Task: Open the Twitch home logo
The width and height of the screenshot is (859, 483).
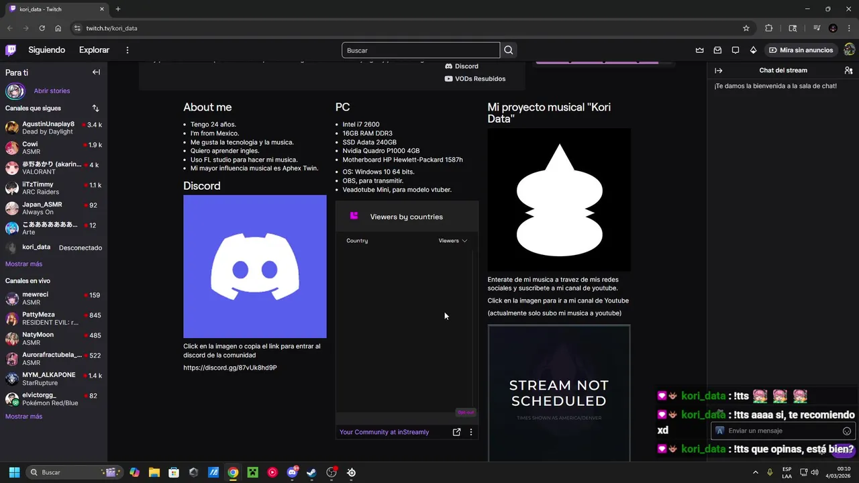Action: click(x=11, y=50)
